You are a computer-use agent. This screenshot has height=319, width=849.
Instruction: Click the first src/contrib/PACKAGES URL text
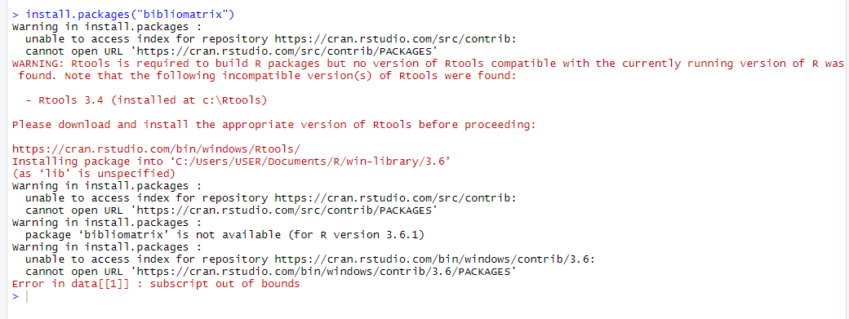coord(286,51)
